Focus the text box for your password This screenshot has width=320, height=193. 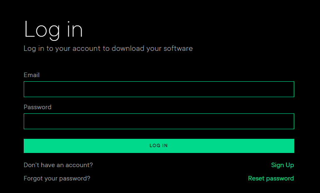(159, 121)
